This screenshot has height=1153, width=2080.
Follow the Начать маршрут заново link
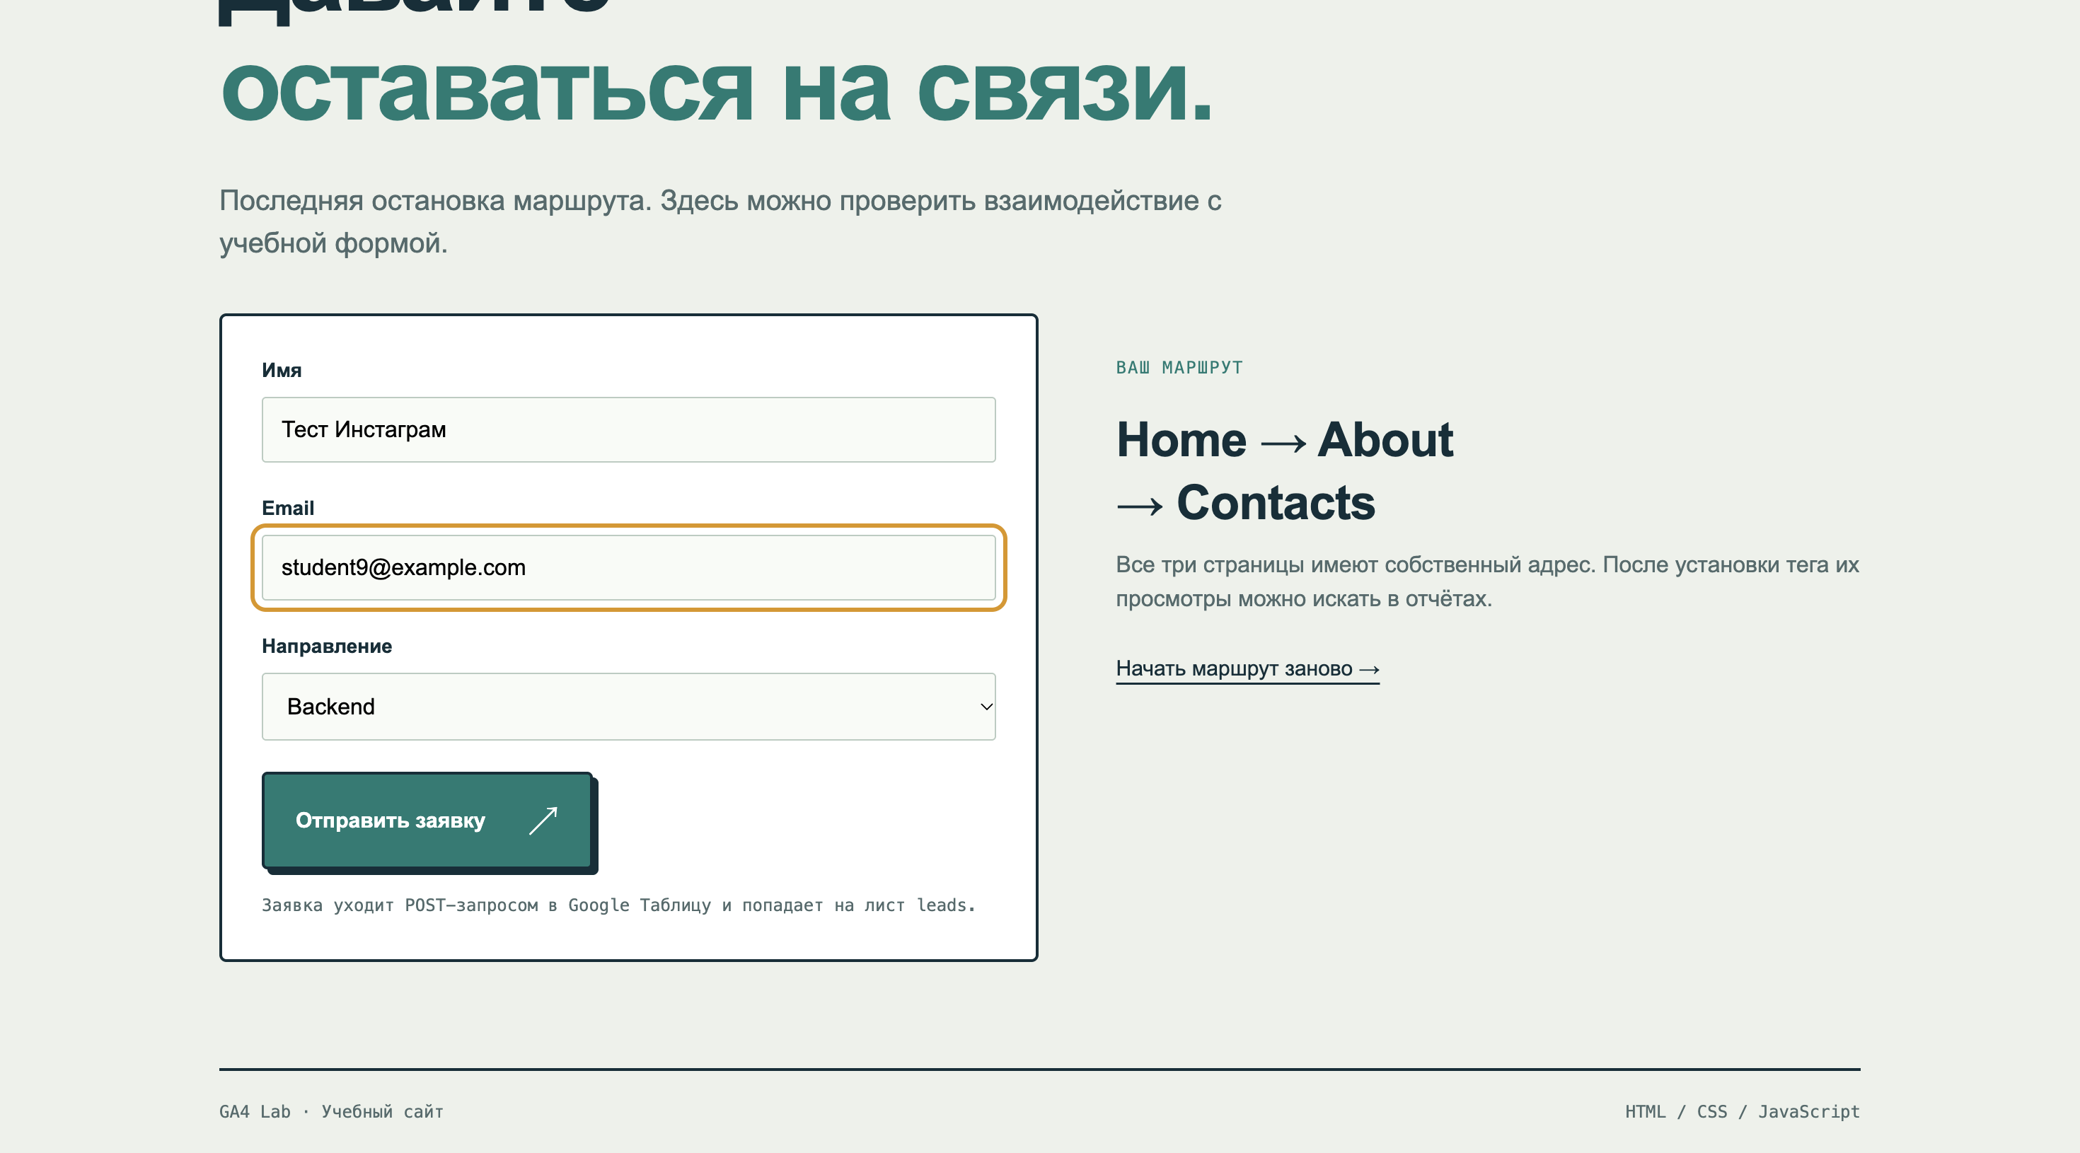point(1247,668)
